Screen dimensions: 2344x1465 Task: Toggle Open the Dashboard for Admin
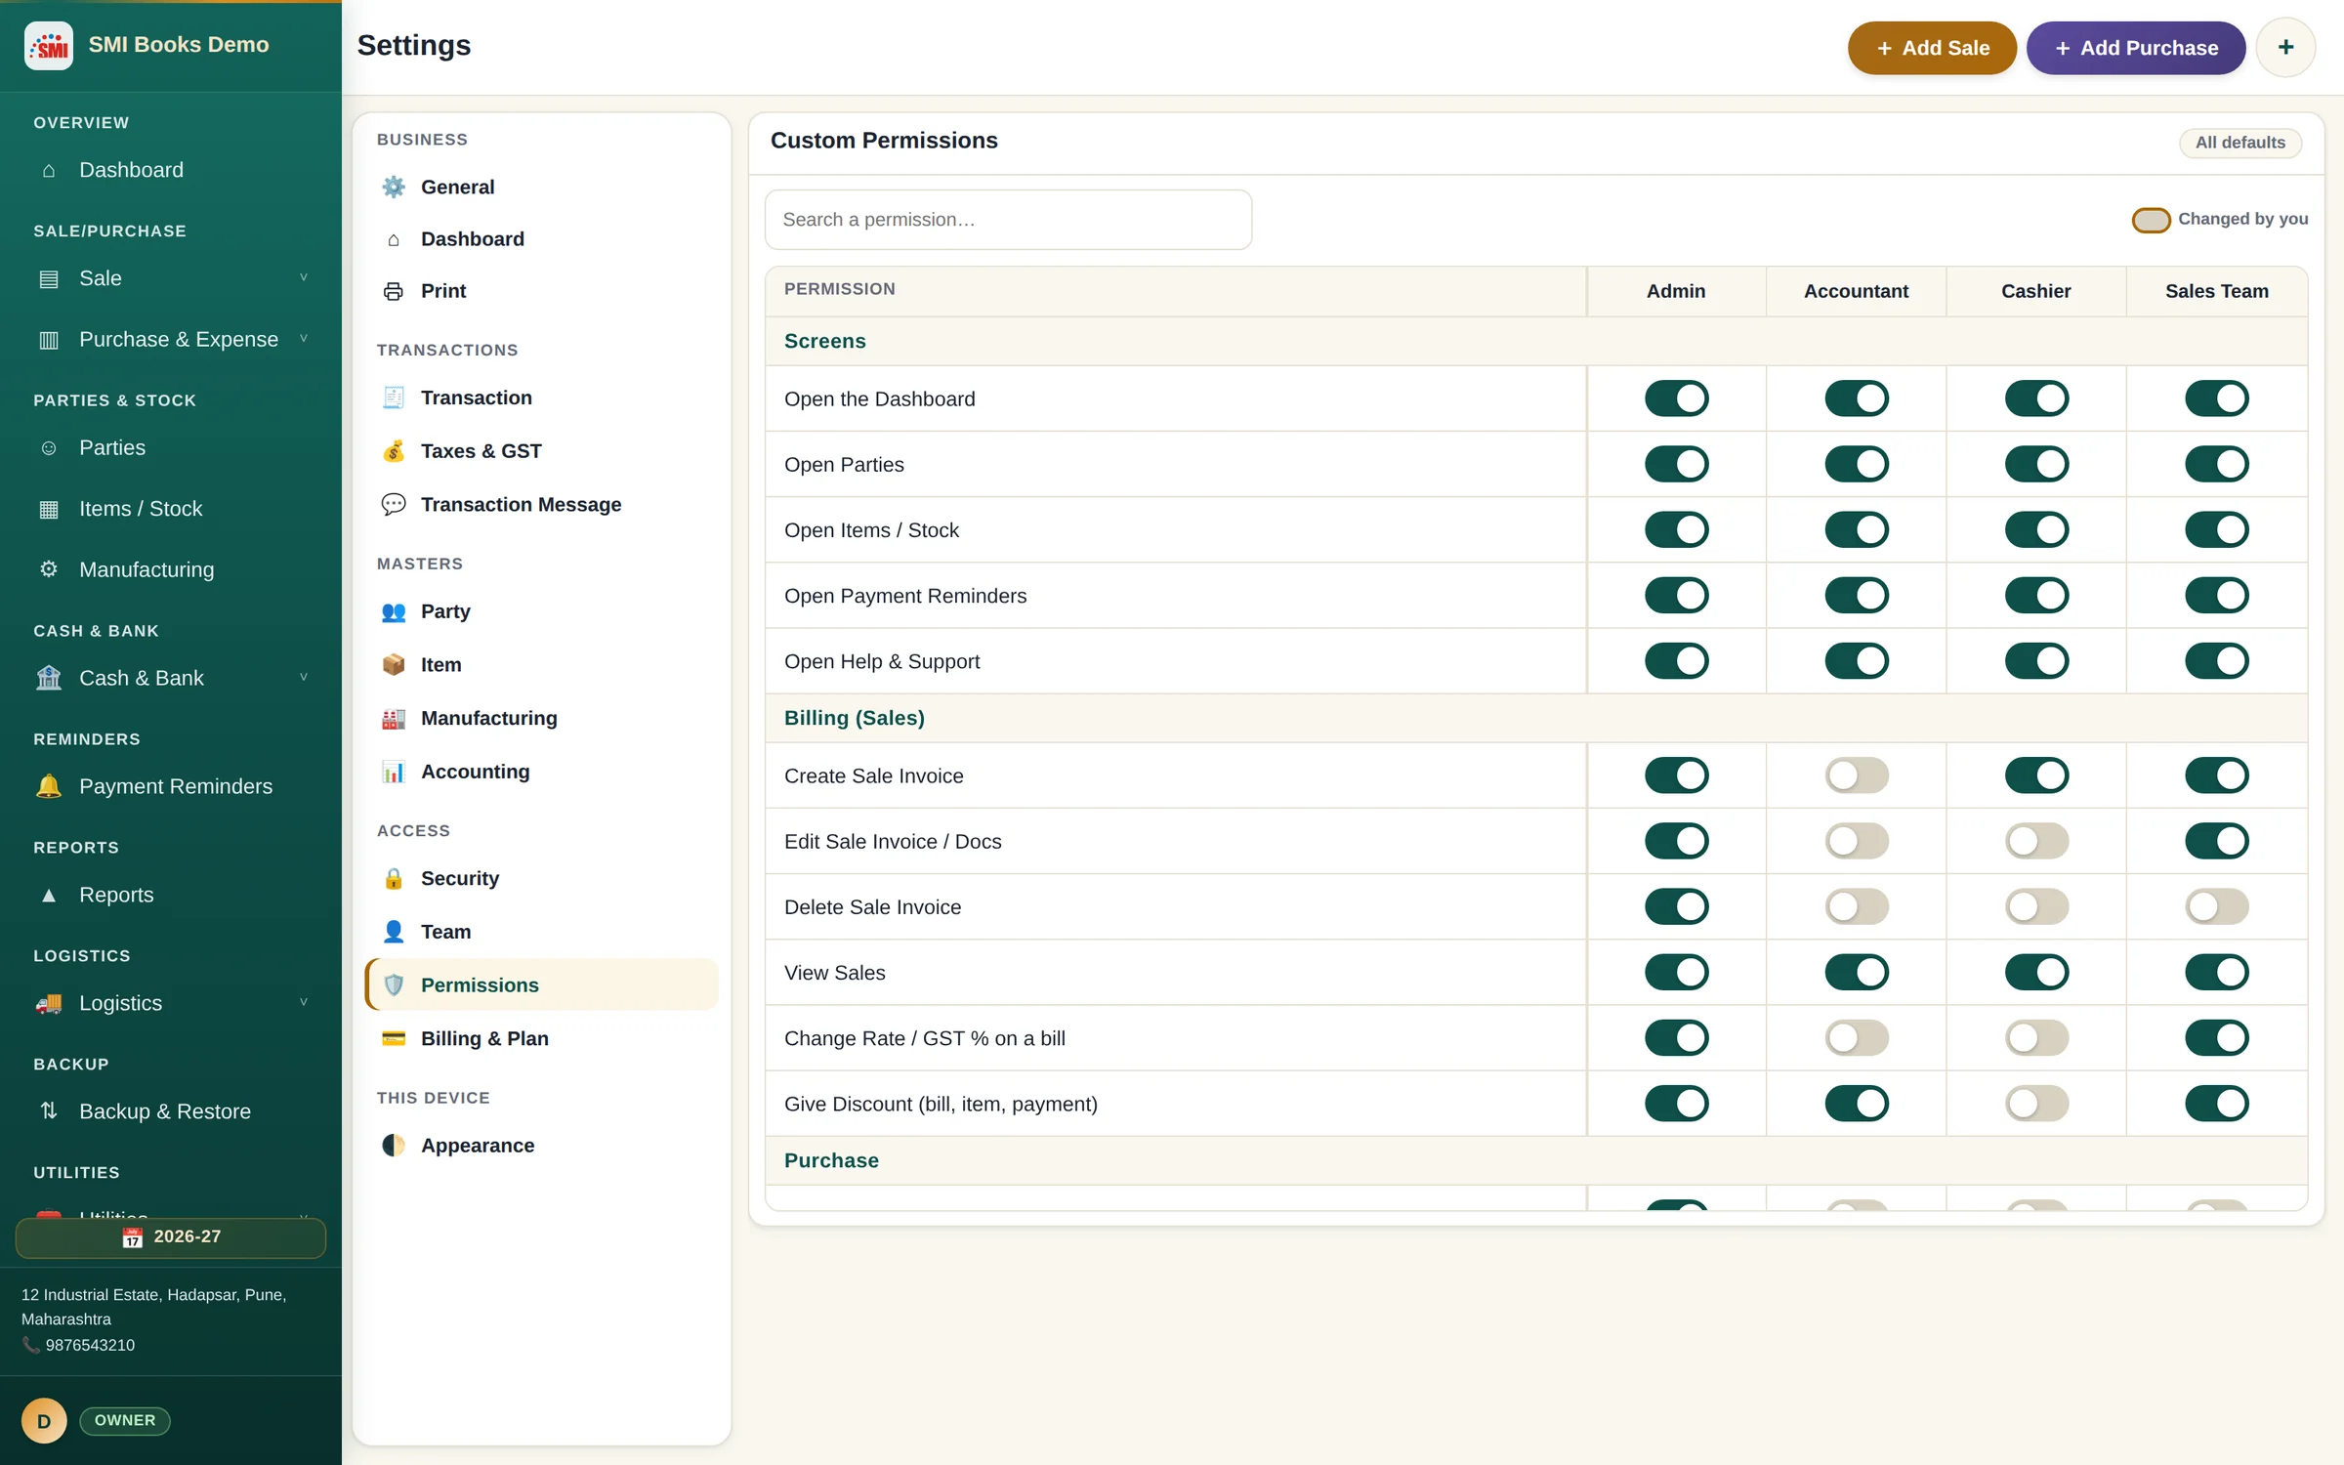[1676, 398]
